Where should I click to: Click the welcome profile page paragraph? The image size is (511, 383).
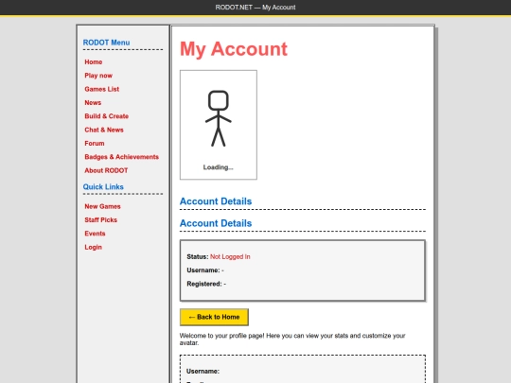pyautogui.click(x=292, y=339)
